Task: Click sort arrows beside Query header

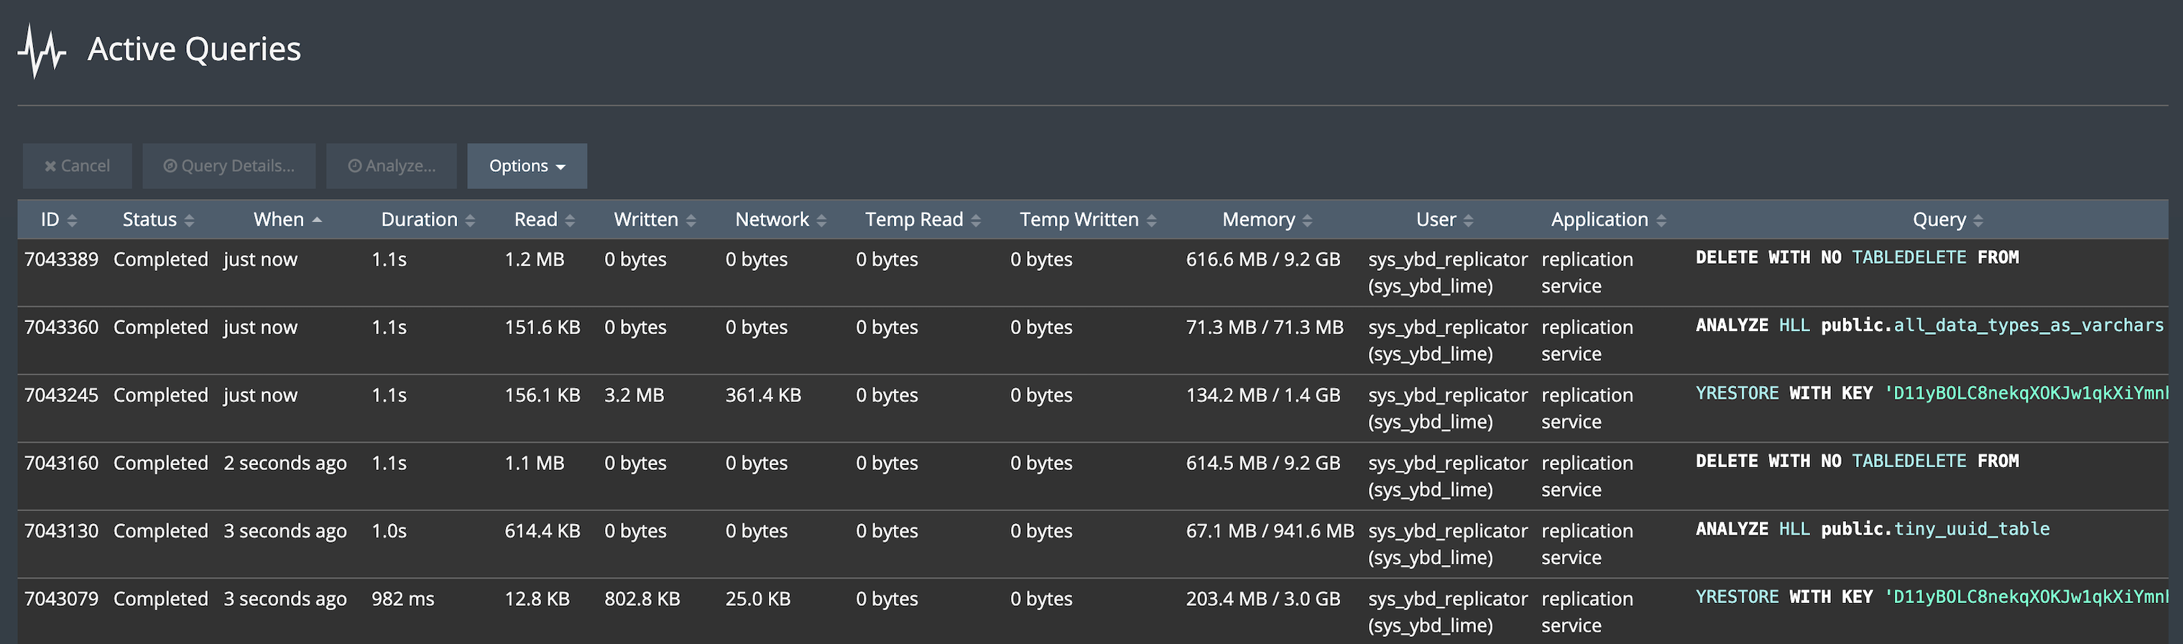Action: [1978, 221]
